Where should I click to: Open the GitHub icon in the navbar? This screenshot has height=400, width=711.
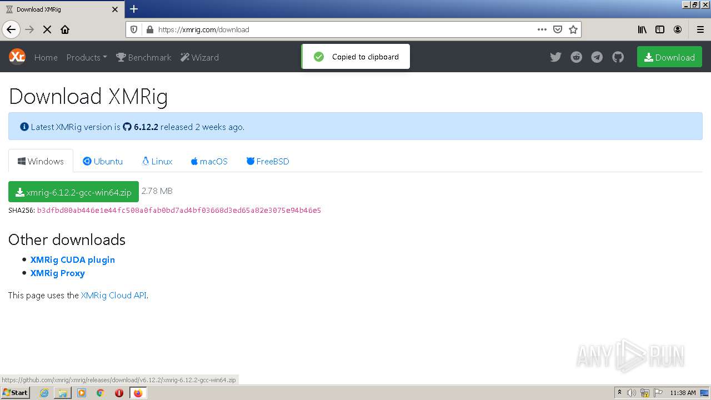click(x=618, y=57)
